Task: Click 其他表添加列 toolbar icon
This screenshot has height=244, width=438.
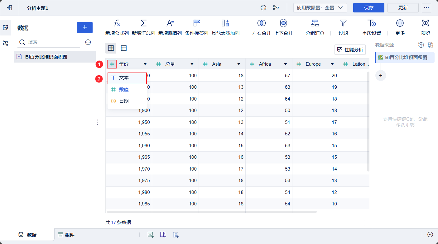Action: click(x=225, y=23)
